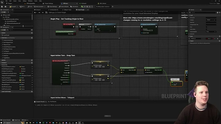Toggle visibility for MenuReference variable
This screenshot has height=124, width=221.
click(x=32, y=84)
